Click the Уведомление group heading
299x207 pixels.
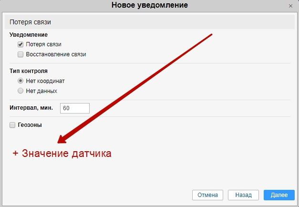click(x=29, y=35)
